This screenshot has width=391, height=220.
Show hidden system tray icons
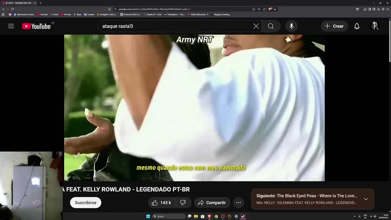tap(355, 216)
